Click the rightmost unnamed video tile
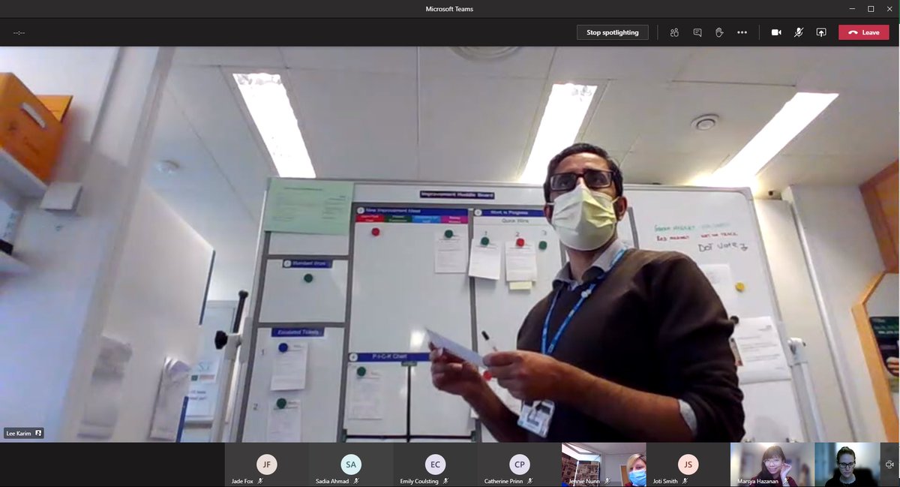This screenshot has width=900, height=487. tap(847, 464)
